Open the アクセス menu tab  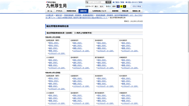[59, 11]
